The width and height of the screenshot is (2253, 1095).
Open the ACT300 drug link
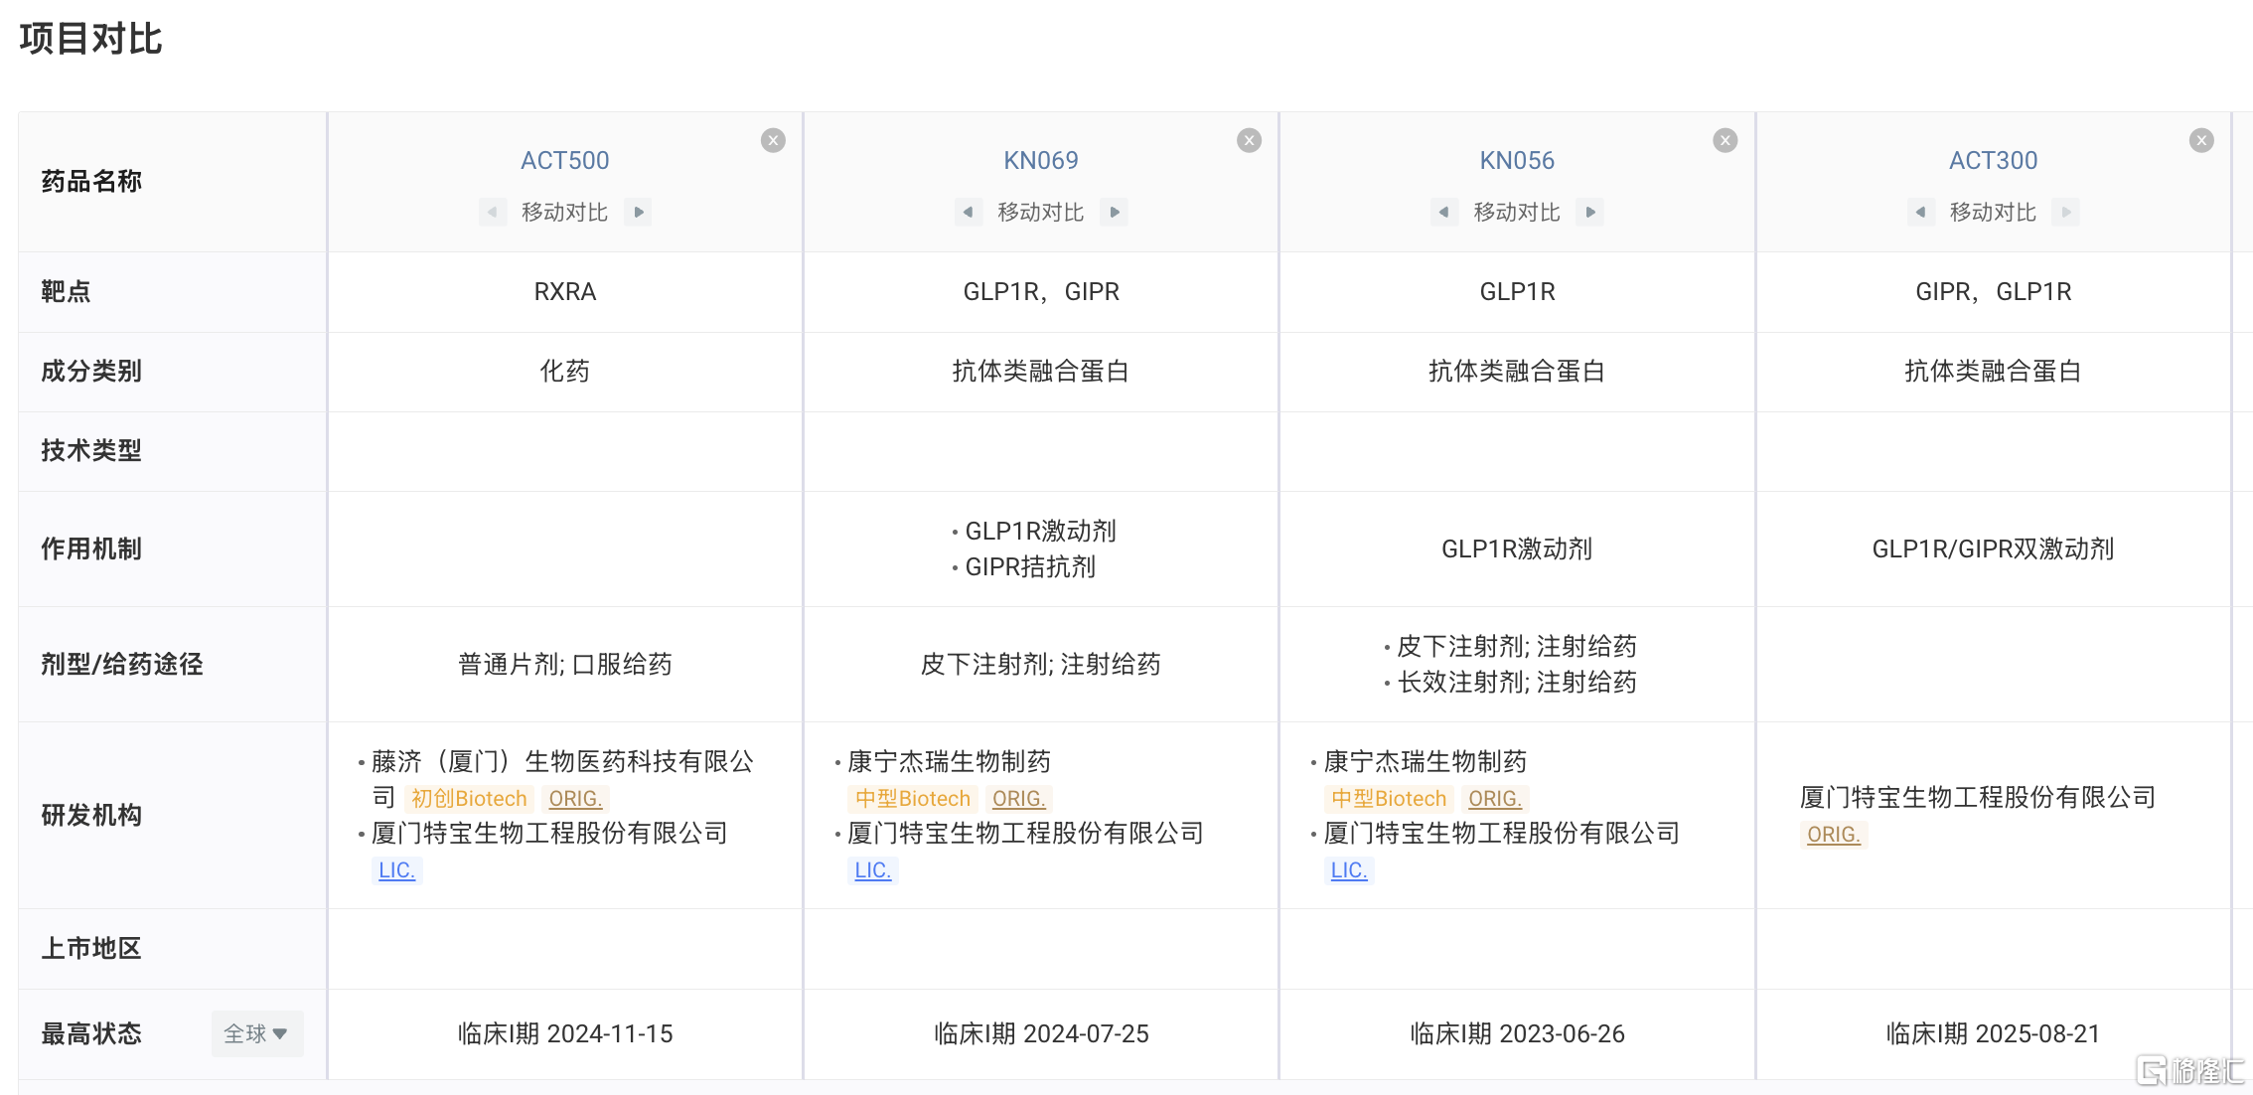click(x=1993, y=160)
